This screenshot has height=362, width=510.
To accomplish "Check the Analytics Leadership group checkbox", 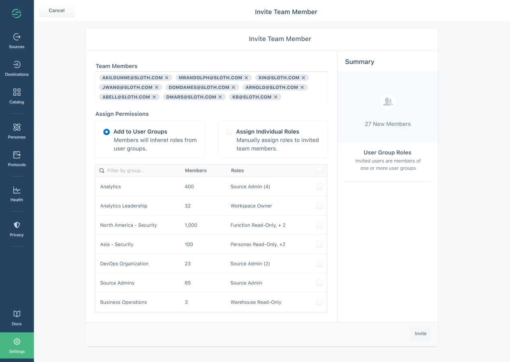I will coord(319,206).
